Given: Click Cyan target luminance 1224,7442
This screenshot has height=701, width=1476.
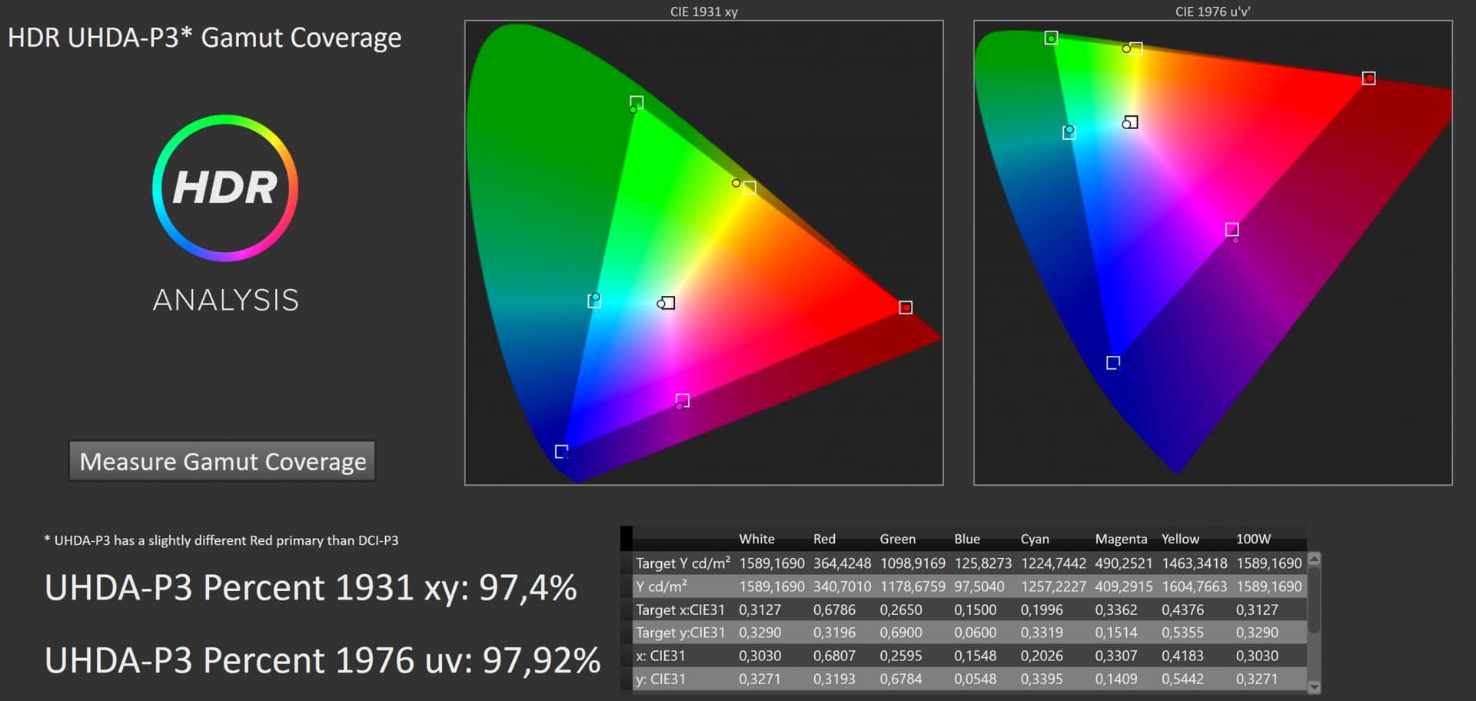Looking at the screenshot, I should coord(1053,563).
